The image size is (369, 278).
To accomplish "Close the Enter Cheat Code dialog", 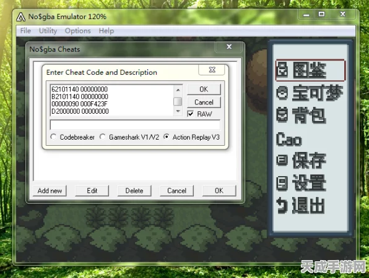I will click(212, 69).
